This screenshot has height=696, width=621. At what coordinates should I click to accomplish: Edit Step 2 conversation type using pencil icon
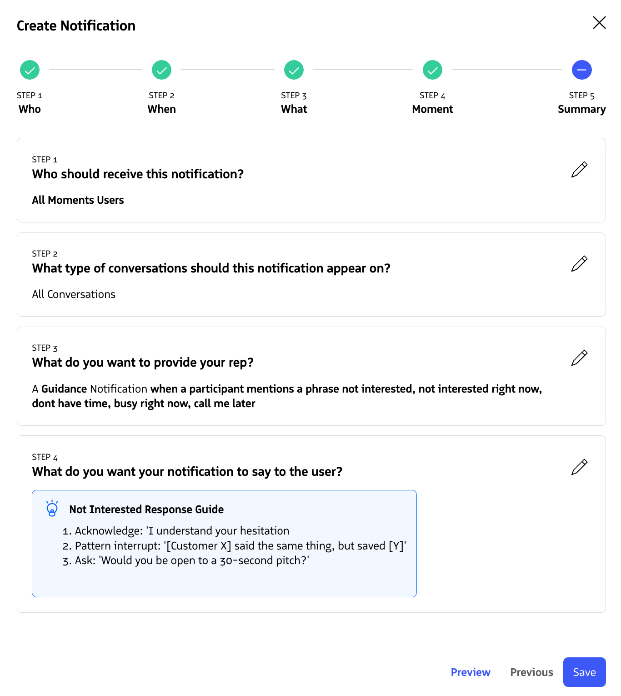pyautogui.click(x=579, y=263)
